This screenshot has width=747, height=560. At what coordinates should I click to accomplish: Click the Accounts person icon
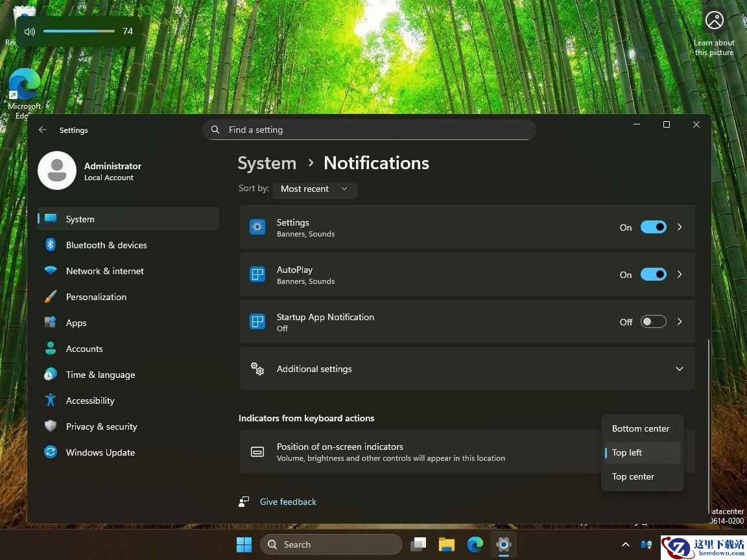click(x=51, y=349)
